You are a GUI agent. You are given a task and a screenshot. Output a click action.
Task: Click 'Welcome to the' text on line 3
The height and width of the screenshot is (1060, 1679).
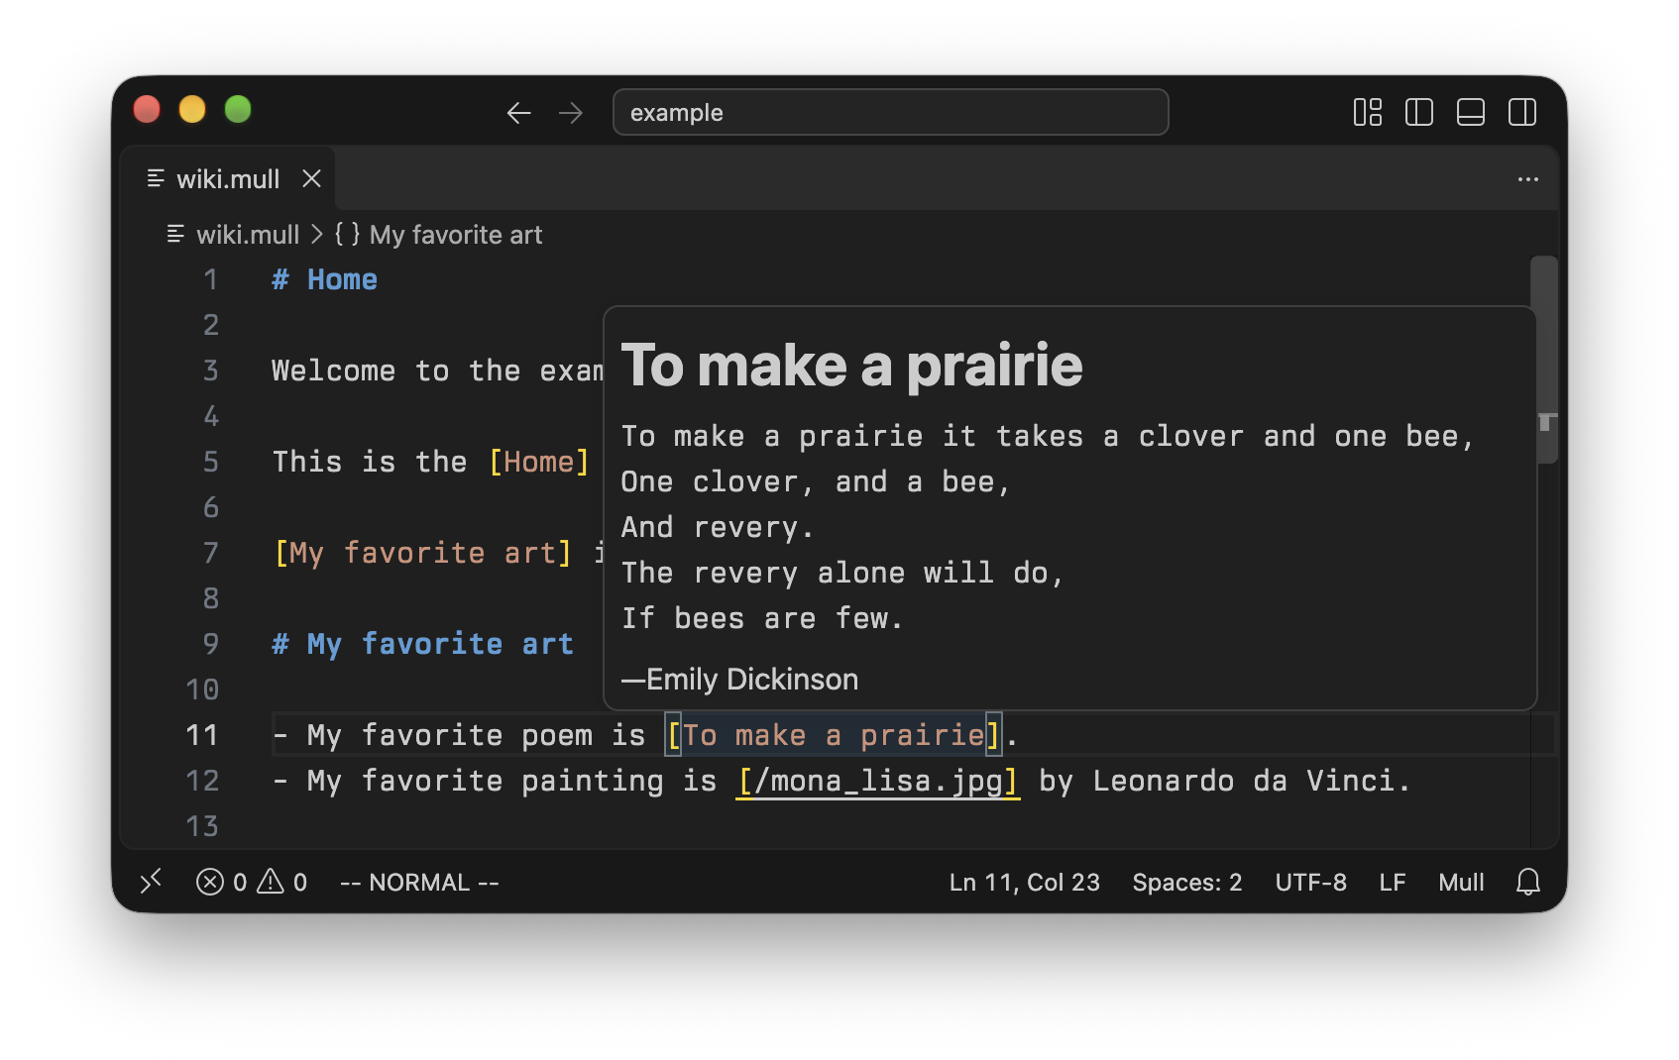(x=396, y=371)
